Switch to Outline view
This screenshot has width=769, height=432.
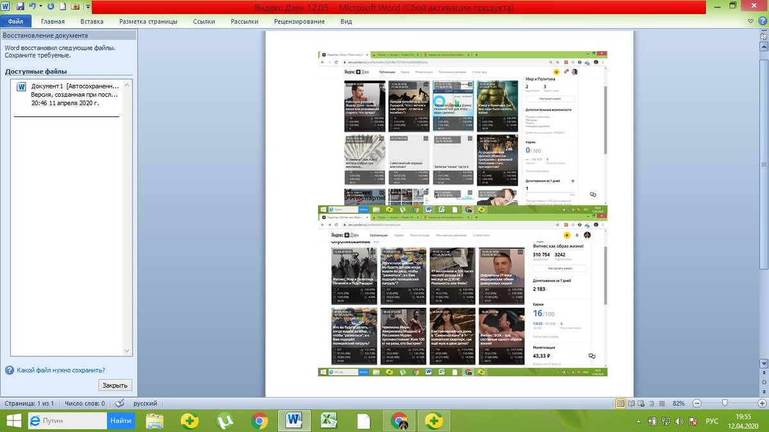(x=650, y=403)
